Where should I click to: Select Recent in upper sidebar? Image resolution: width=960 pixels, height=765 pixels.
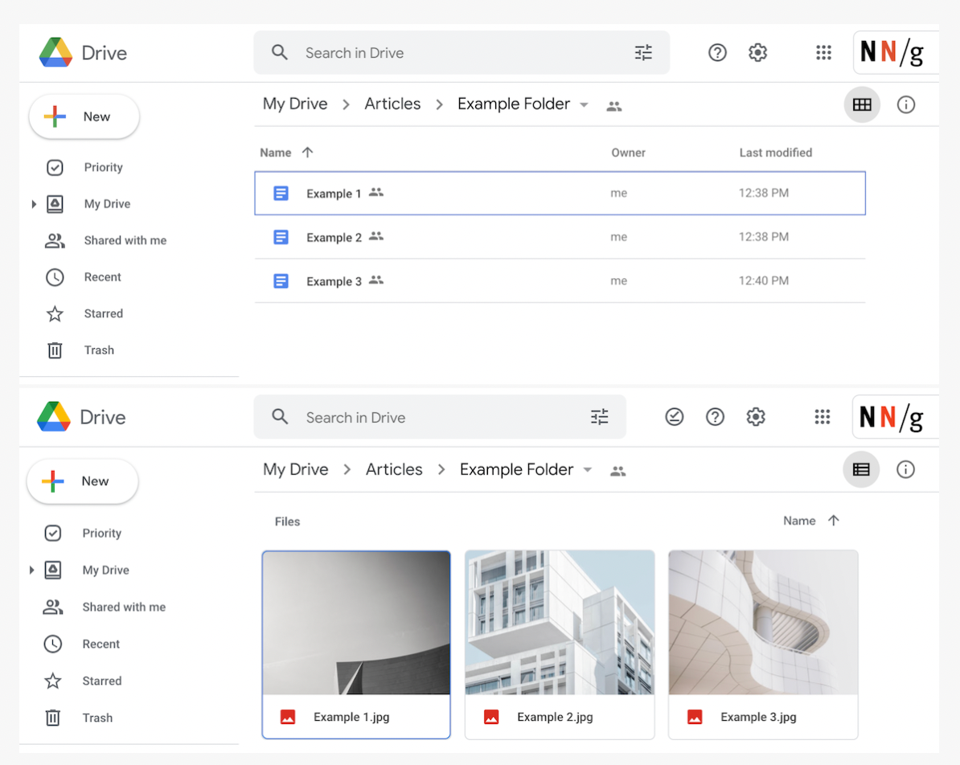click(x=102, y=277)
